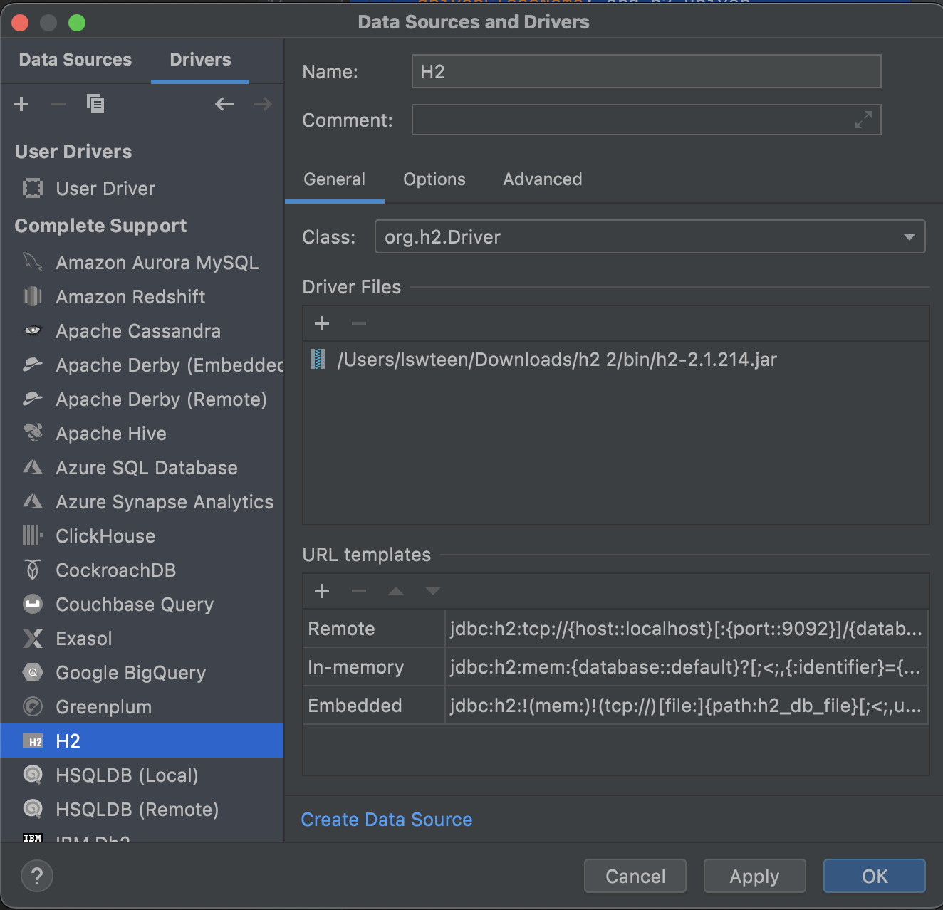Select the Embedded URL template row
943x910 pixels.
pos(616,706)
